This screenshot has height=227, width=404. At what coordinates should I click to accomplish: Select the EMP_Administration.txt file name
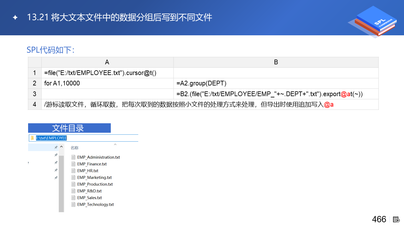[x=98, y=157]
